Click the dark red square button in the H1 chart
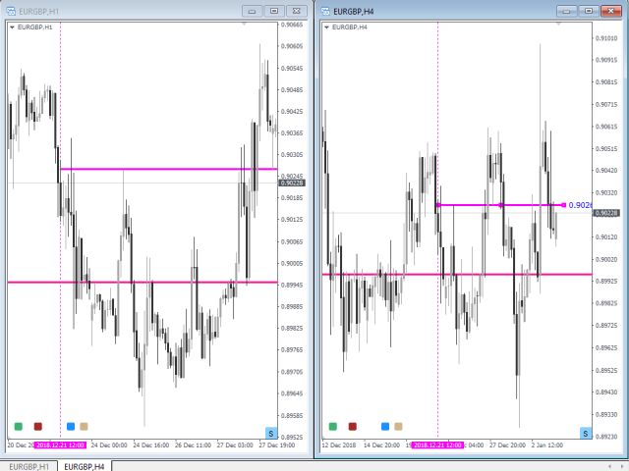The height and width of the screenshot is (471, 629). tap(37, 427)
